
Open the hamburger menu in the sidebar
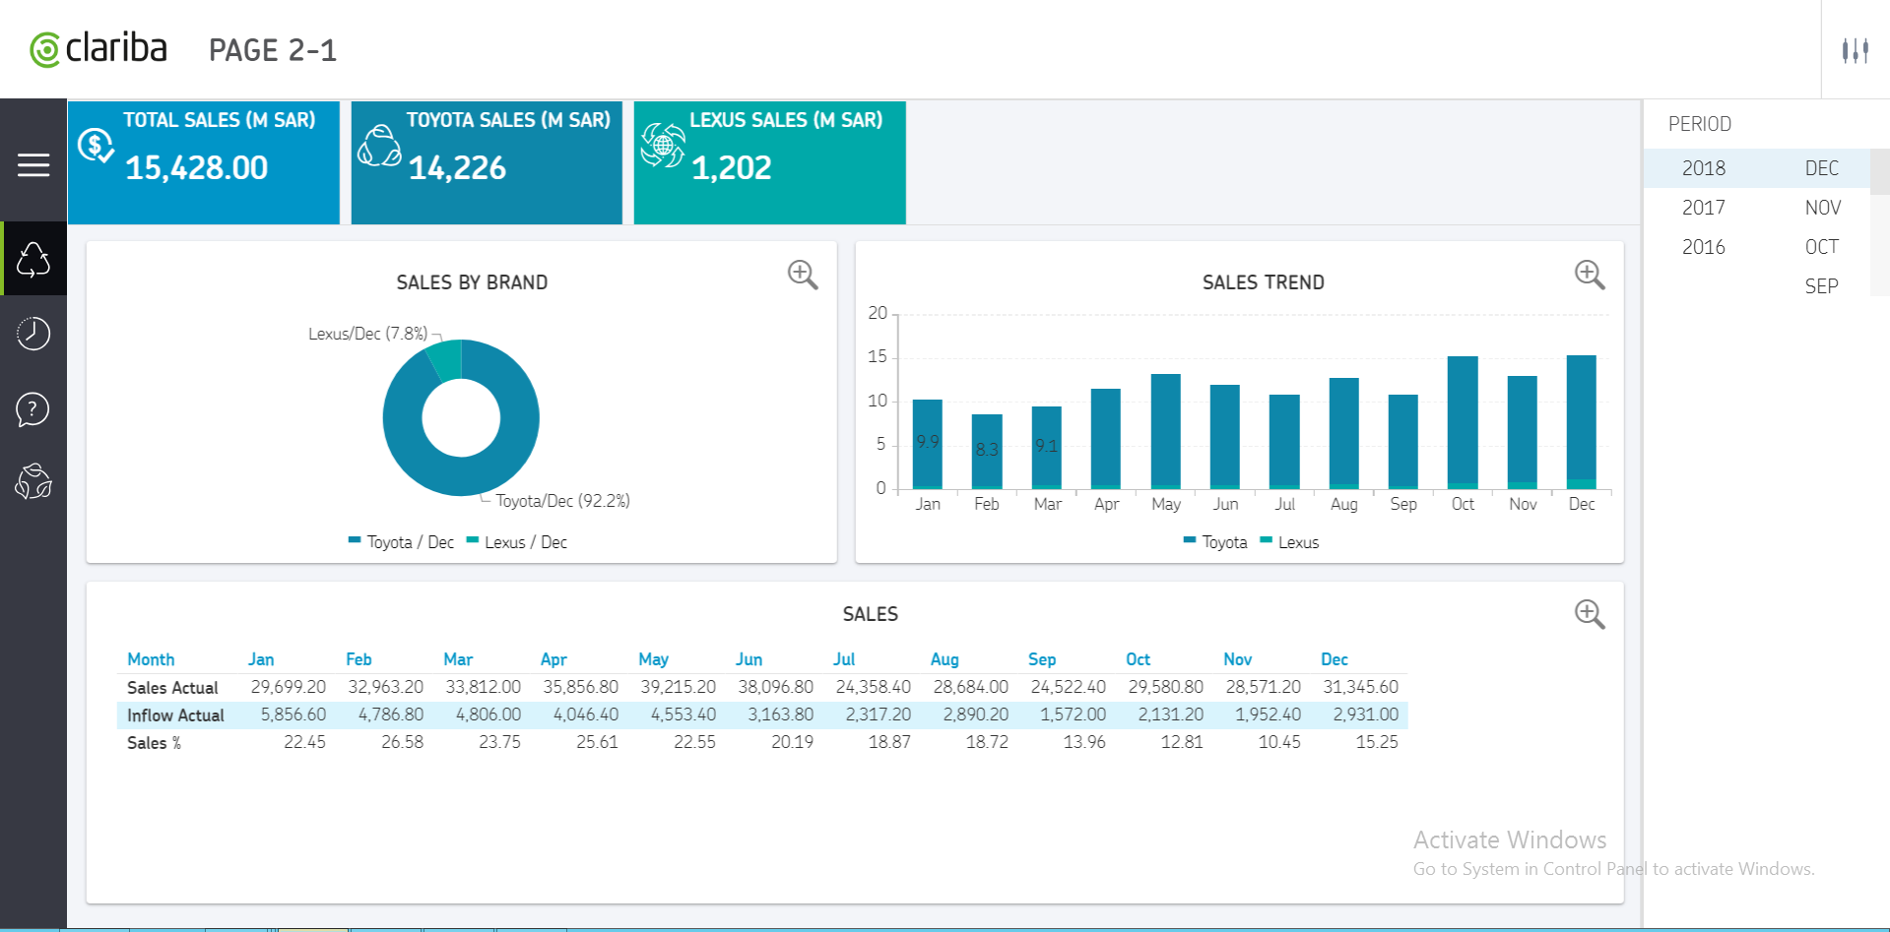tap(33, 165)
